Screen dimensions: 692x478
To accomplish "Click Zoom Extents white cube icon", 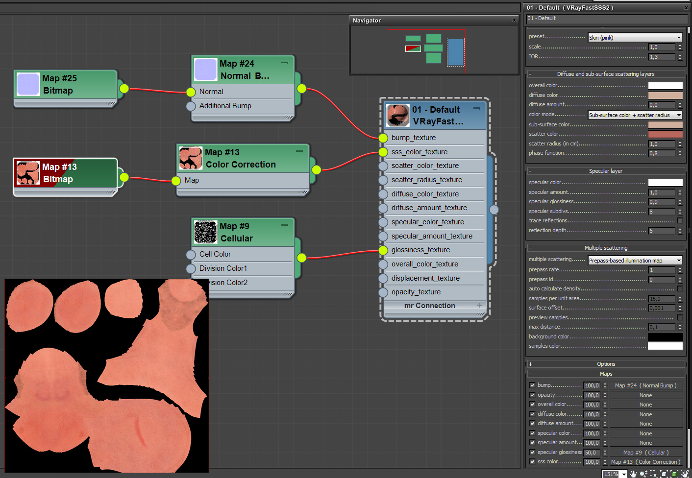I will pyautogui.click(x=664, y=474).
